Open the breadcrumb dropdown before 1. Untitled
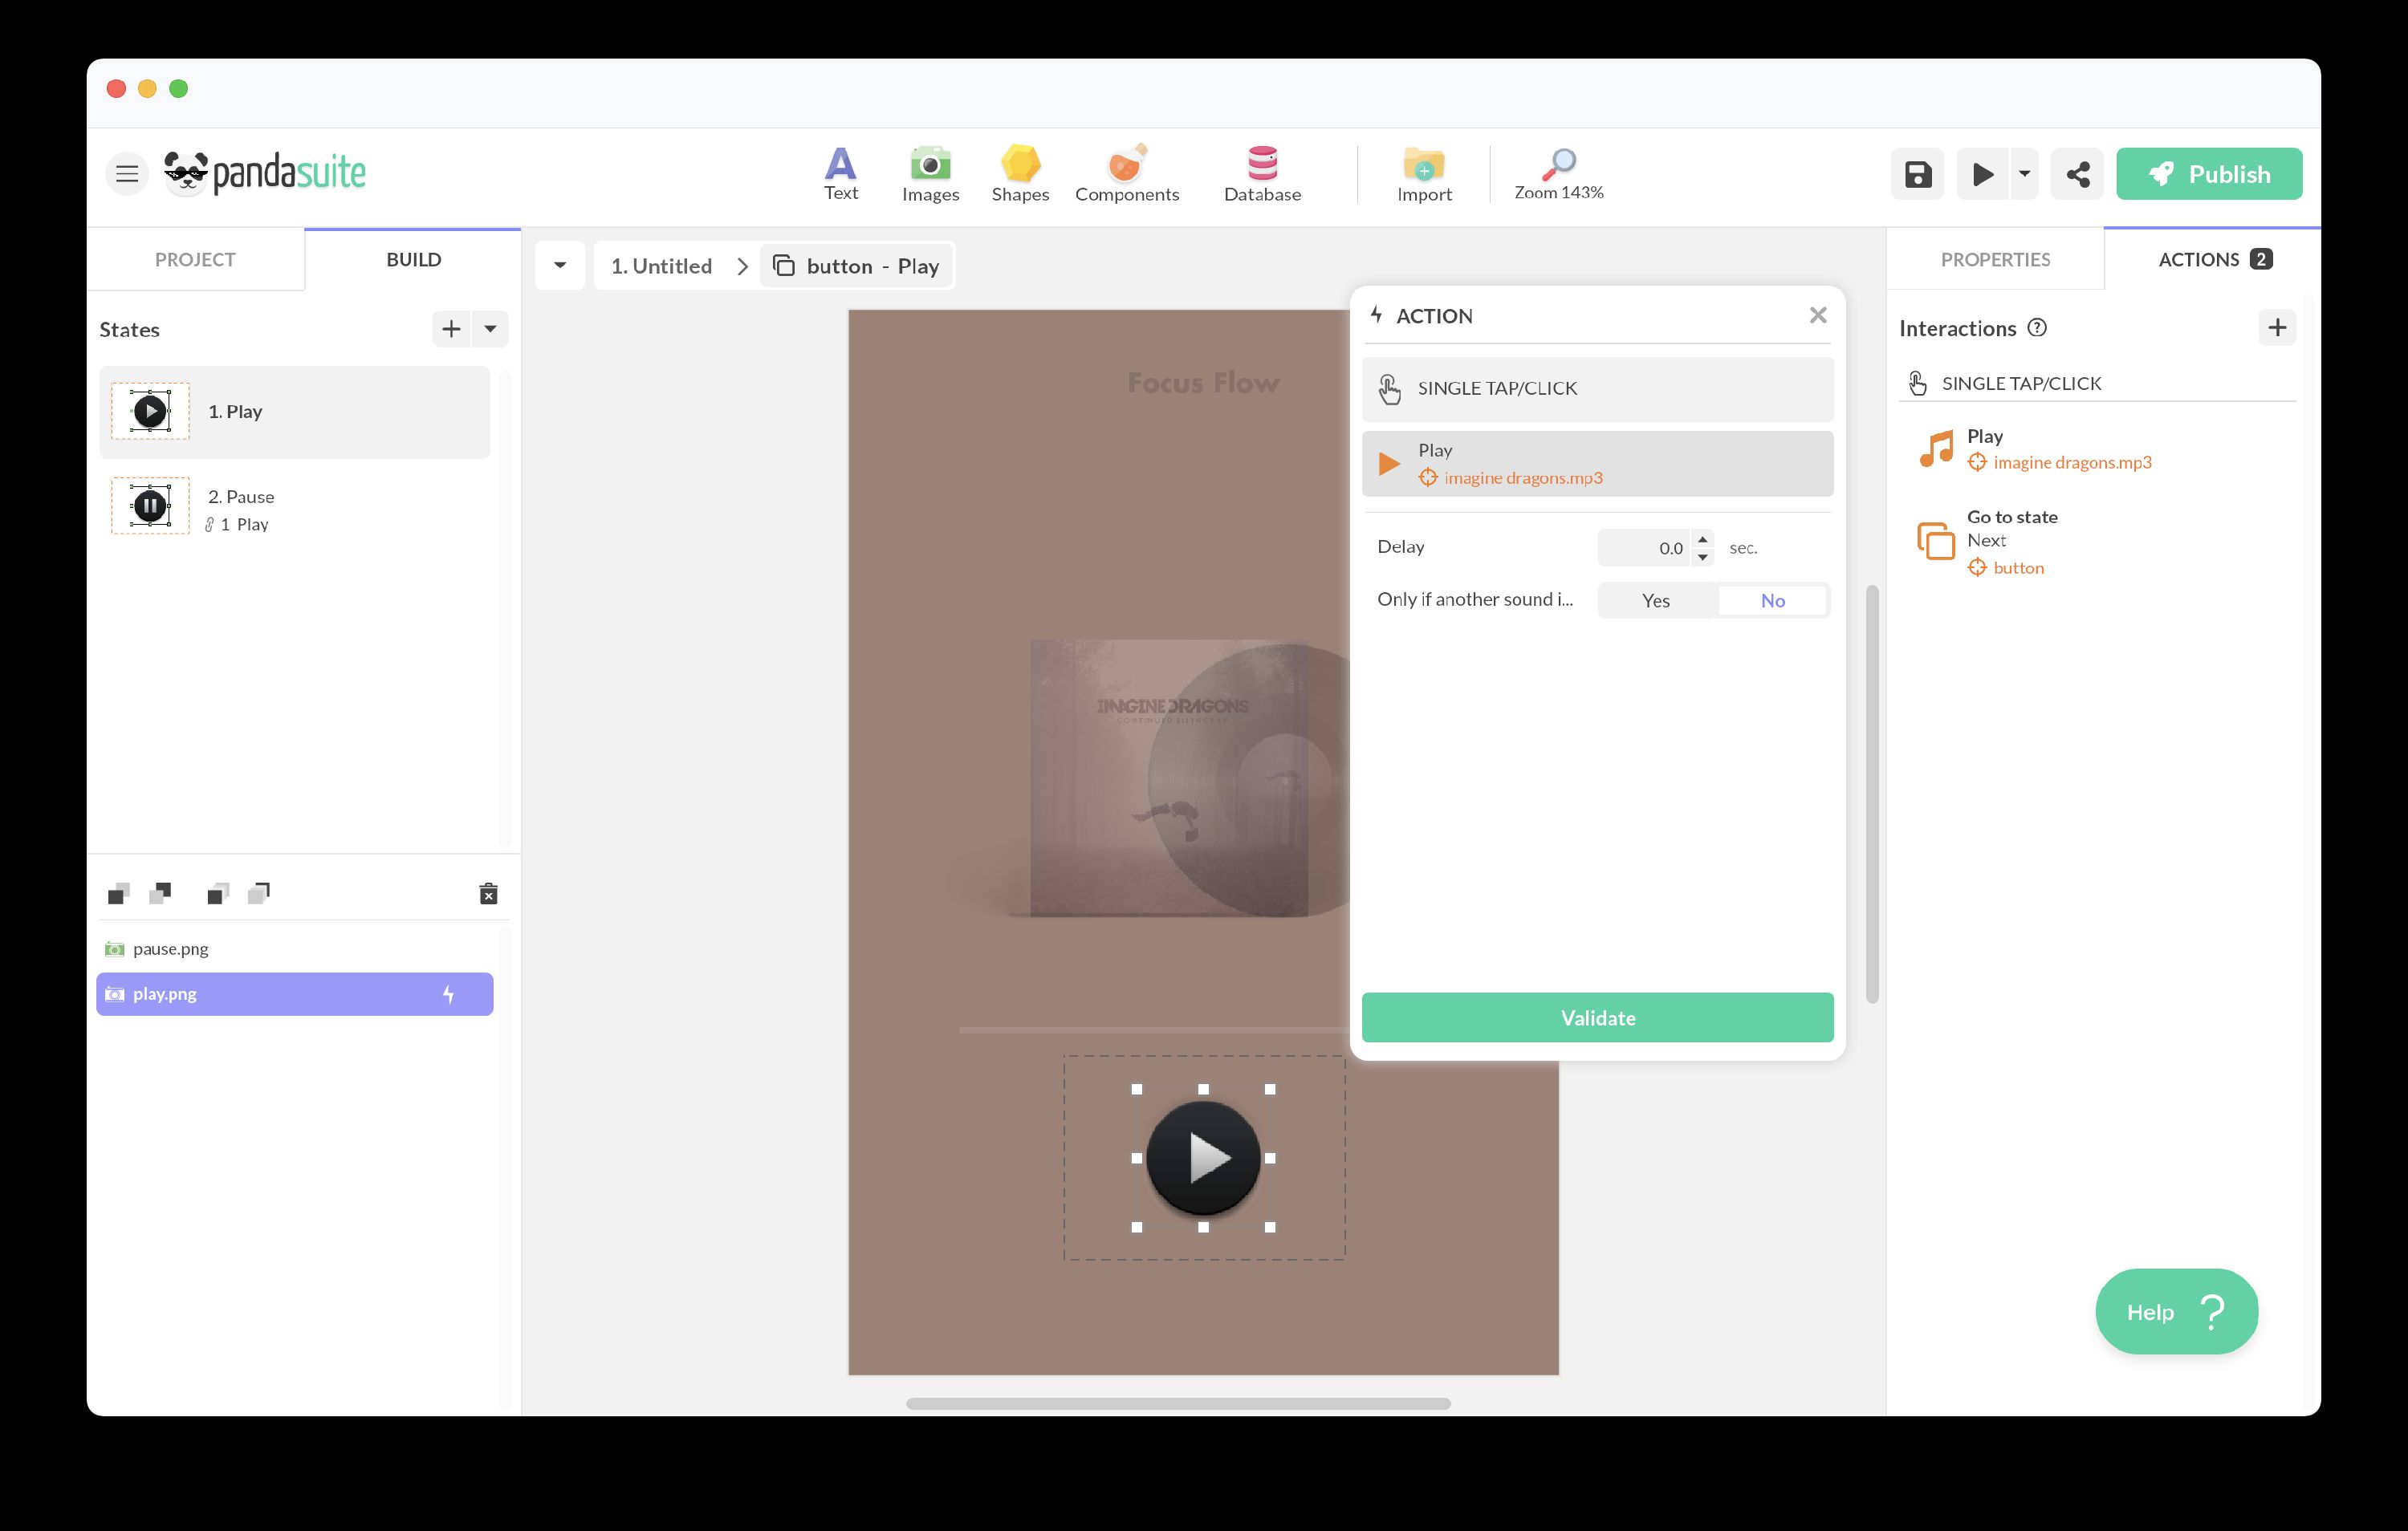Screen dimensions: 2408x1531 tap(560, 265)
